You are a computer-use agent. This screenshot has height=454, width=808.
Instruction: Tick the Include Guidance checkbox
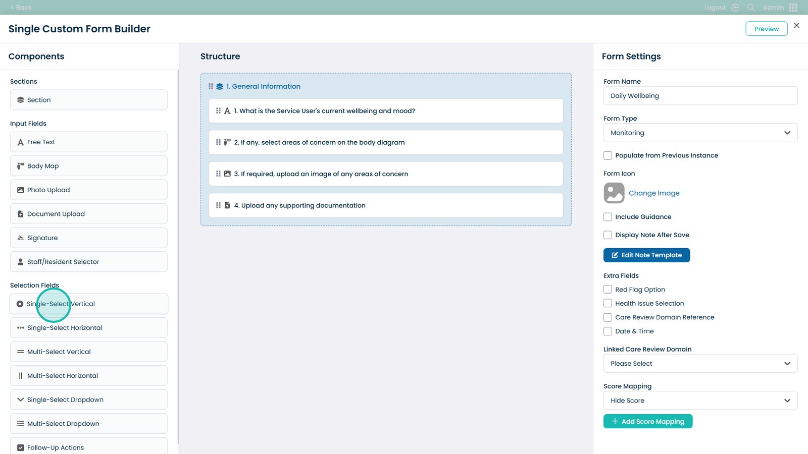point(608,217)
